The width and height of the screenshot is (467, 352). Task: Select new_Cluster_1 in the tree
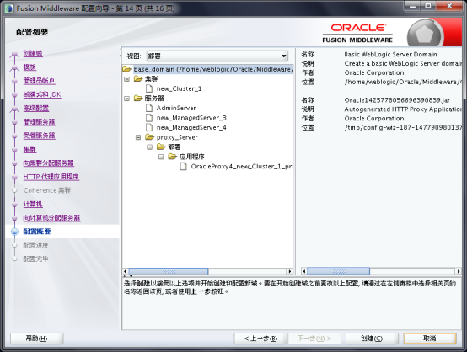(x=179, y=88)
